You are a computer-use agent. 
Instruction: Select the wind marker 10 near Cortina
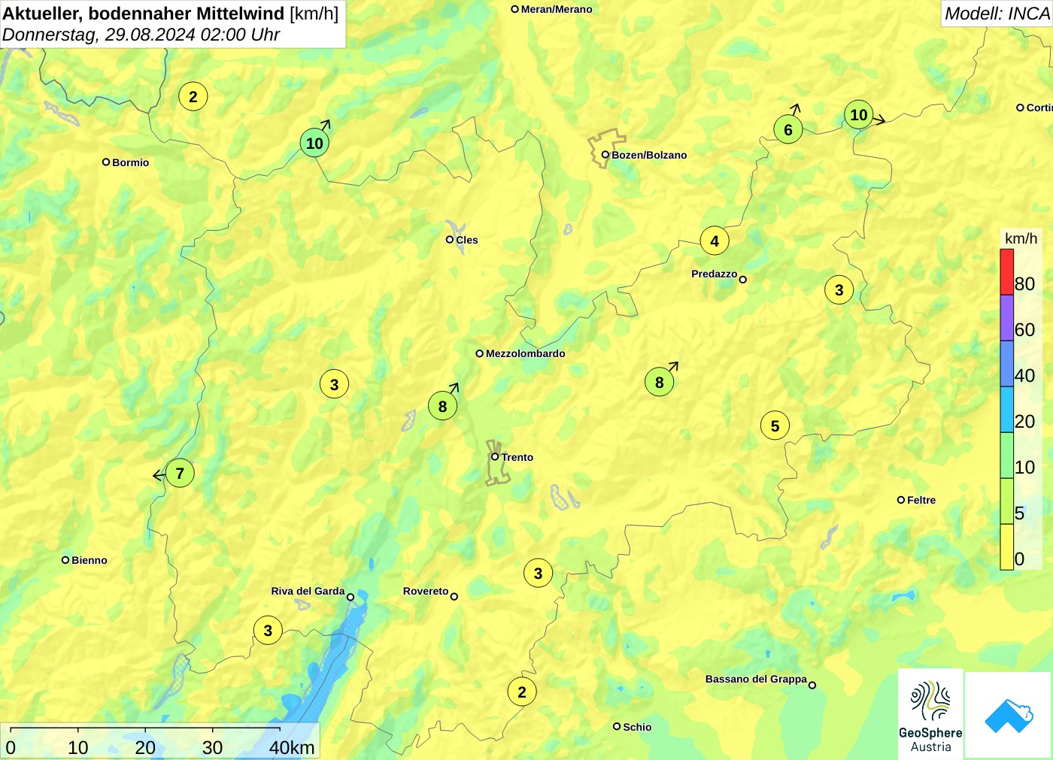tap(859, 115)
